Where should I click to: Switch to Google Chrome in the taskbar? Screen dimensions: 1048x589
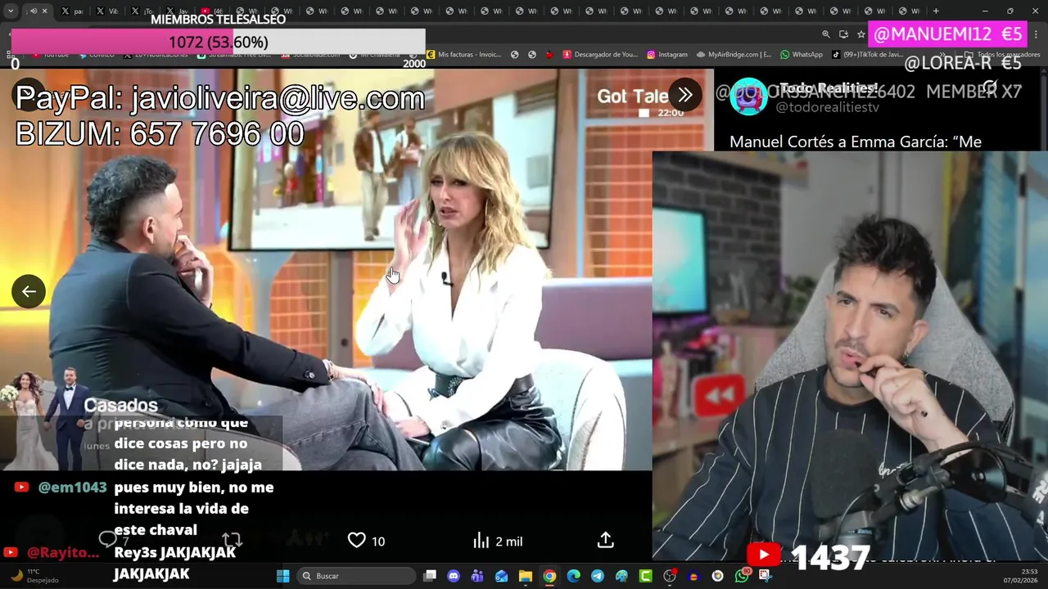pyautogui.click(x=549, y=576)
